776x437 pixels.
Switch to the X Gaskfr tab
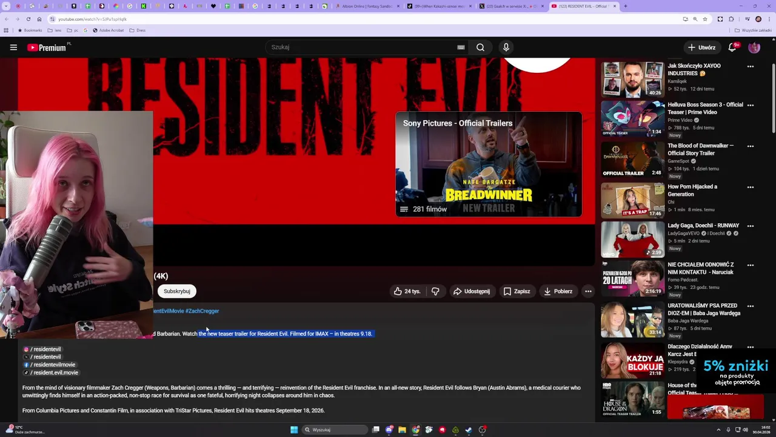pyautogui.click(x=511, y=6)
